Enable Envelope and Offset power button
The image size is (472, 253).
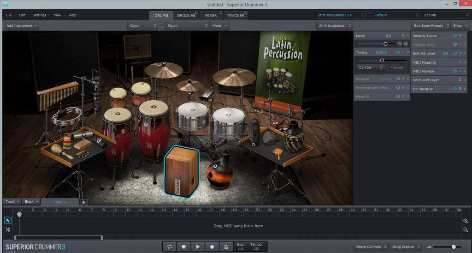(x=398, y=87)
